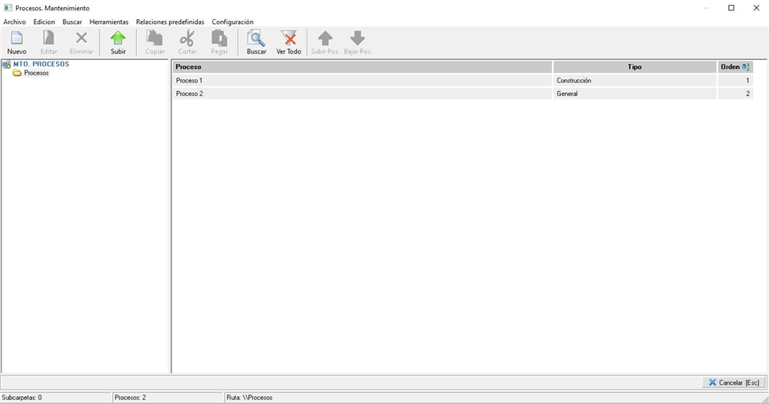Click the green Subir arrow icon
The height and width of the screenshot is (404, 769).
pyautogui.click(x=118, y=38)
